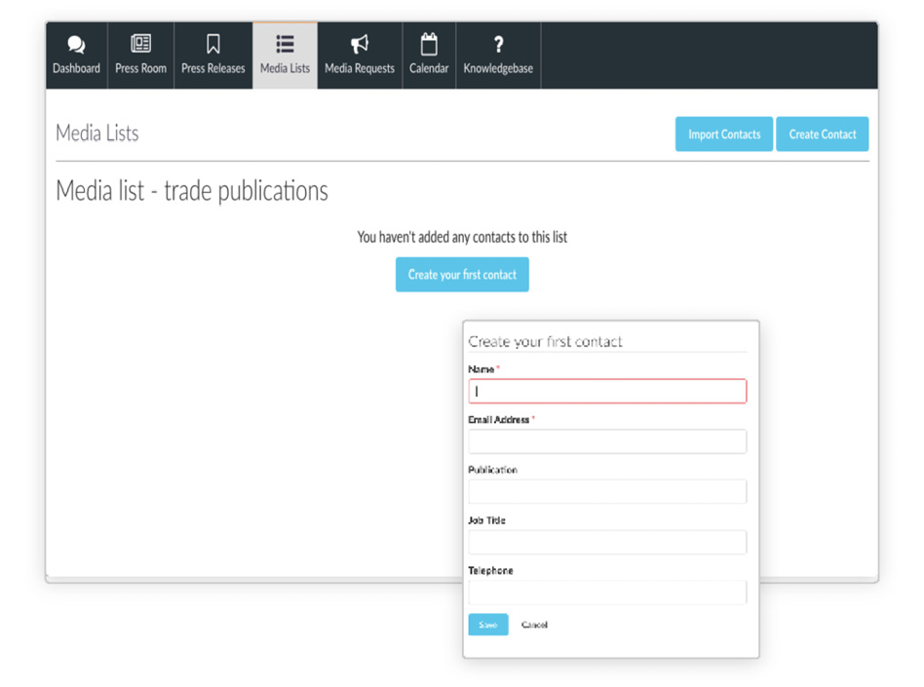Viewport: 924px width, 687px height.
Task: Focus the Telephone input field
Action: coord(607,592)
